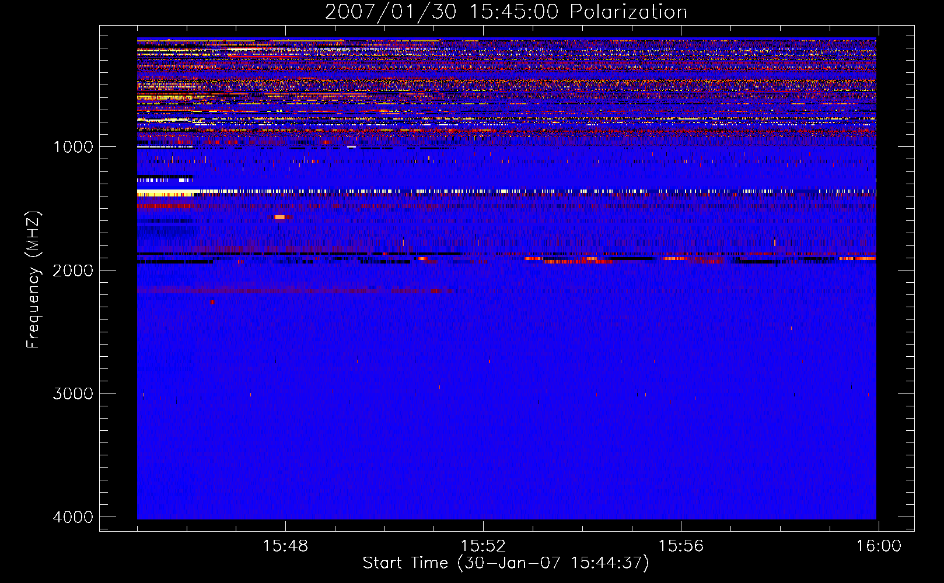Click the "1000" frequency tick label

(x=73, y=147)
